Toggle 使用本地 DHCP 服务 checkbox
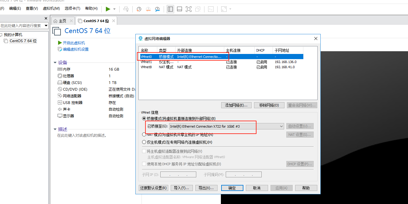This screenshot has width=408, height=204. 144,164
